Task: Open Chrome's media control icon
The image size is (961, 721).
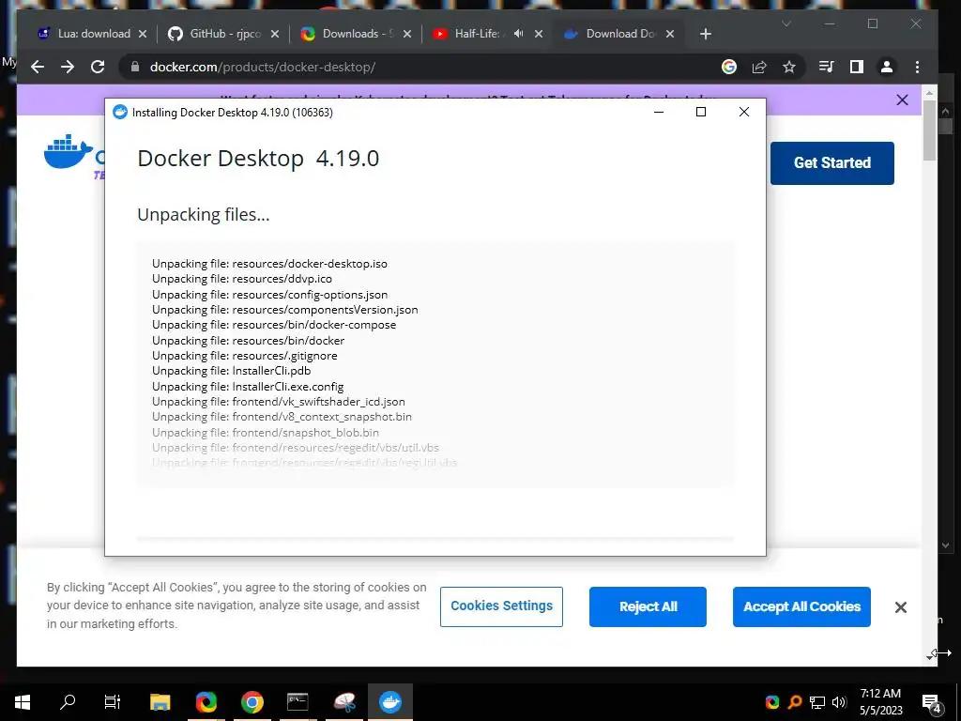Action: pos(826,67)
